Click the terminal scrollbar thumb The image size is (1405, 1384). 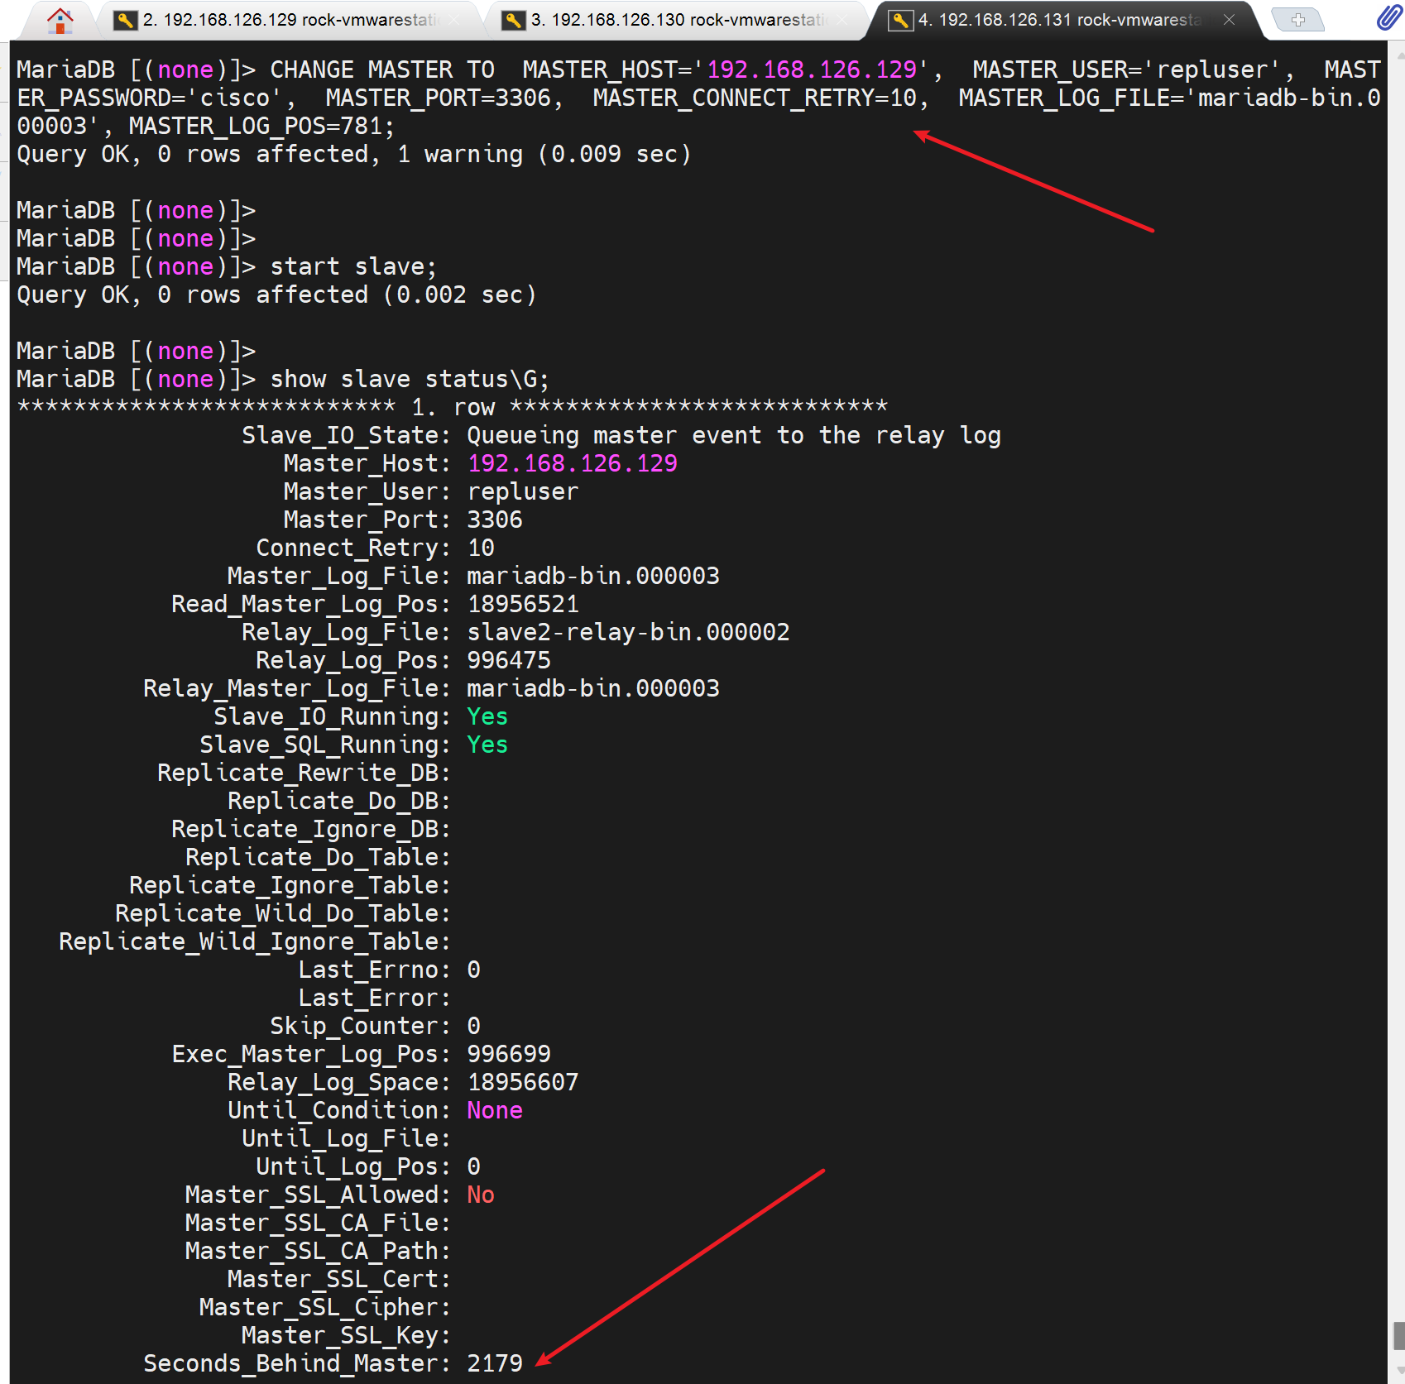tap(1398, 1335)
